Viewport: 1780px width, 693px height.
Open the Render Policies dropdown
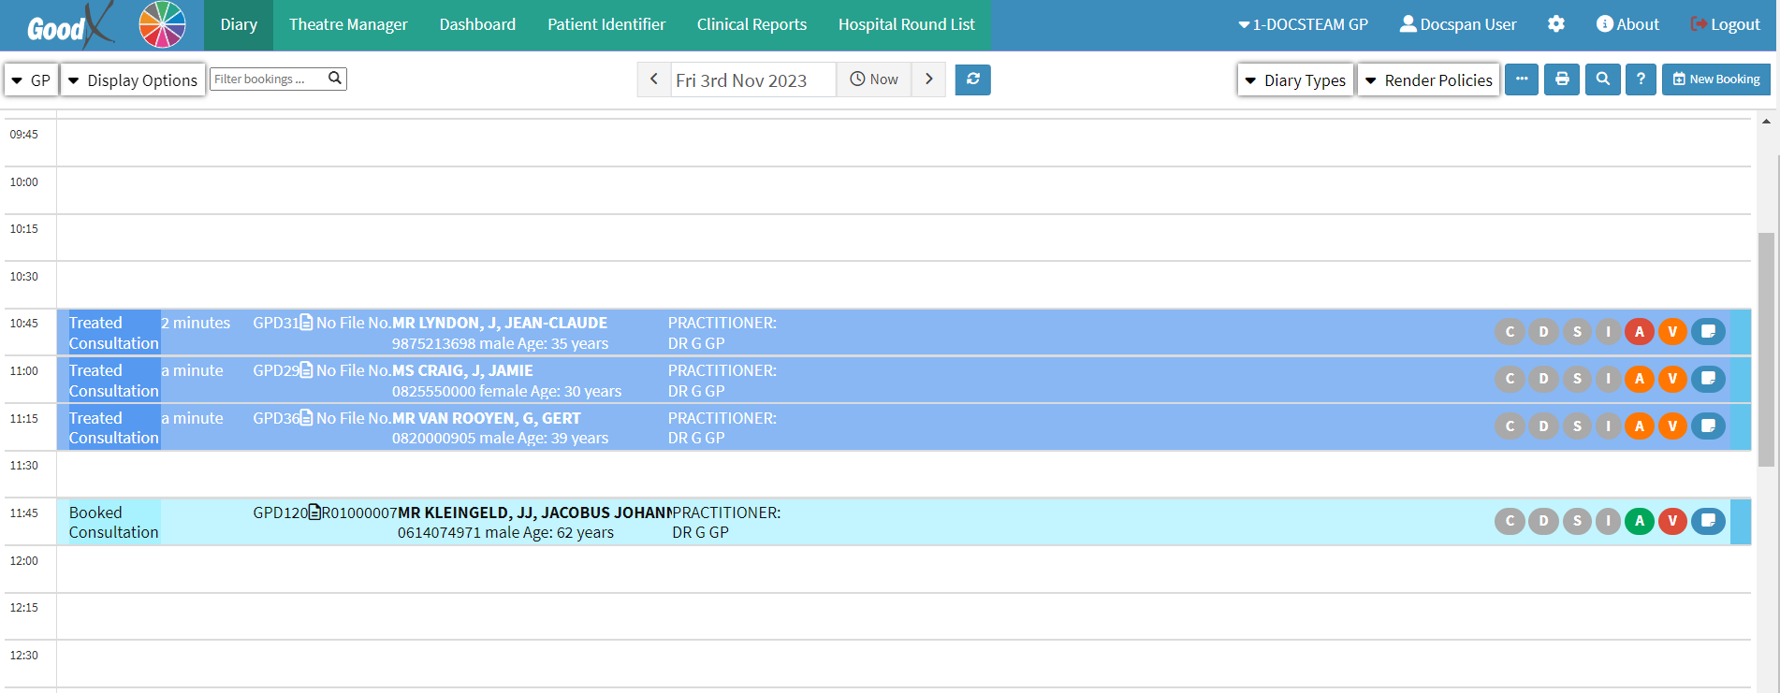click(1428, 80)
